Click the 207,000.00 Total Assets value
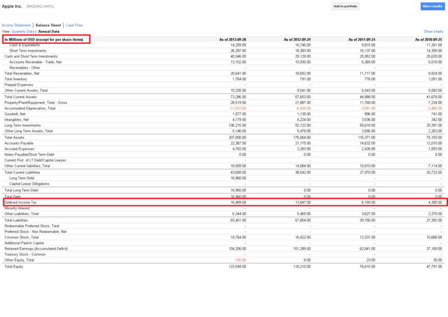Screen dimensions: 448x317 click(237, 137)
